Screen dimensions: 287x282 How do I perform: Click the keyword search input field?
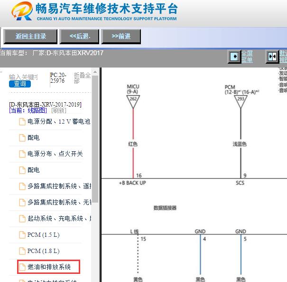23,77
